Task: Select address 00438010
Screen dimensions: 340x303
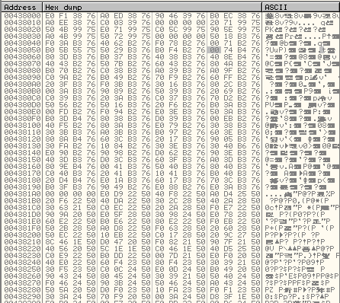Action: 22,23
